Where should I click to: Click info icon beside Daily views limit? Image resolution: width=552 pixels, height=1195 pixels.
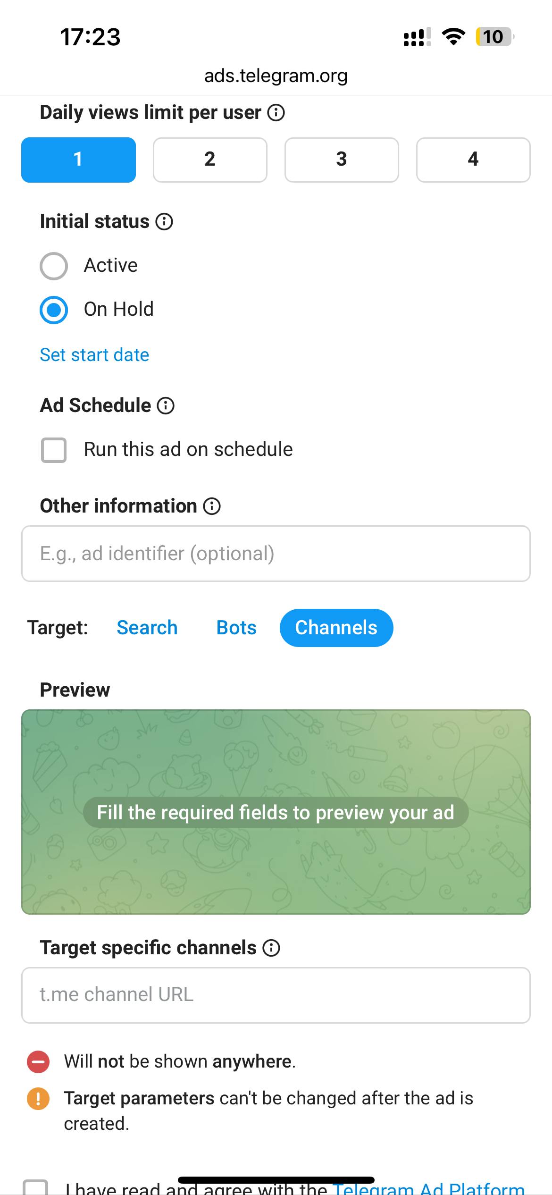(x=276, y=113)
